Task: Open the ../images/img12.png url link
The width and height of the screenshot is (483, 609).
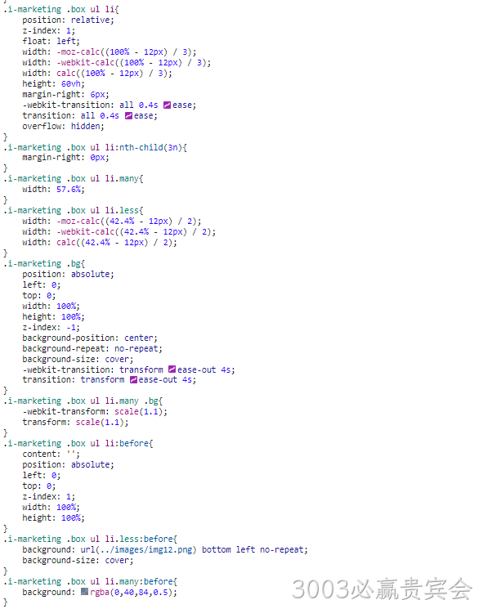Action: (138, 550)
